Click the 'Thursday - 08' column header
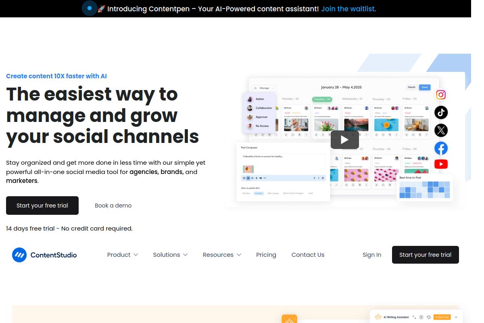This screenshot has width=484, height=323. pos(381,149)
